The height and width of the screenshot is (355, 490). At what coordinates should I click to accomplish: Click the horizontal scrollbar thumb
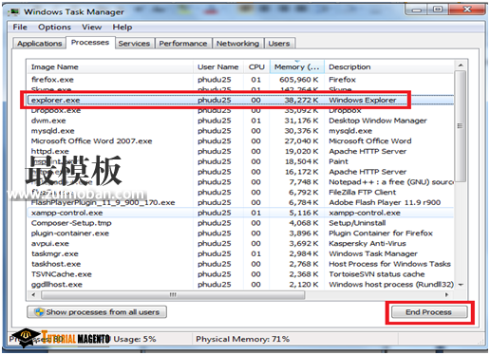pyautogui.click(x=173, y=295)
